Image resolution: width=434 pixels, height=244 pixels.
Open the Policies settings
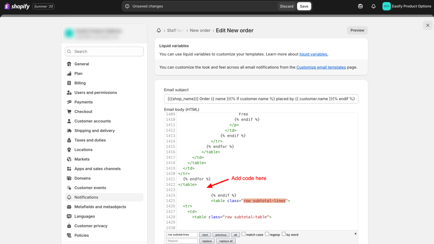(104, 236)
